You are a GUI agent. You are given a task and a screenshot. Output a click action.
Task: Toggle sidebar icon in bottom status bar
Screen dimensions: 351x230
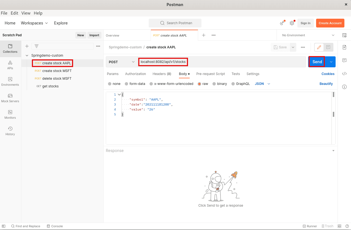pyautogui.click(x=4, y=226)
